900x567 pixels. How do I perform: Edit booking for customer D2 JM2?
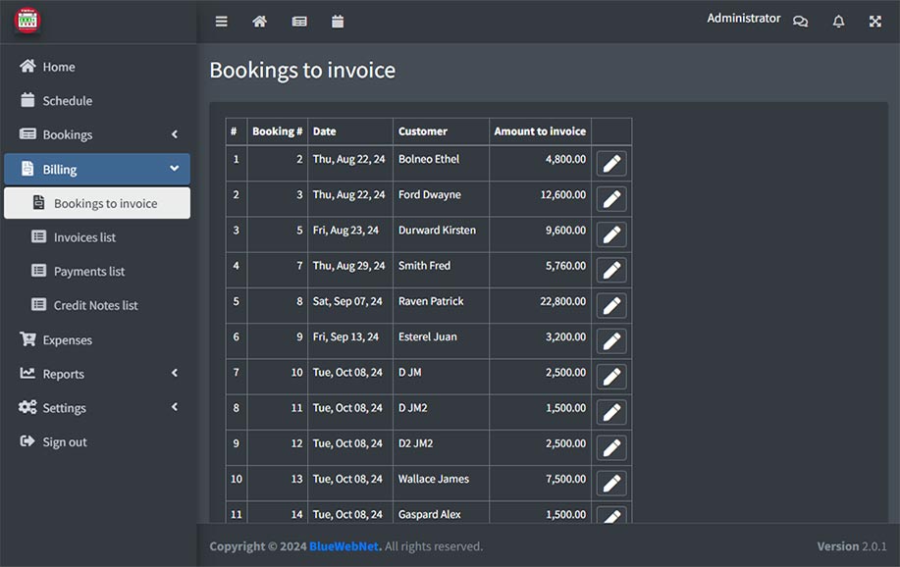[x=611, y=448]
